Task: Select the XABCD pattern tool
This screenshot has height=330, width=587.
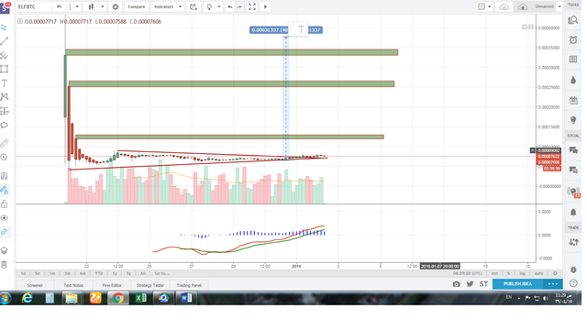Action: coord(4,97)
